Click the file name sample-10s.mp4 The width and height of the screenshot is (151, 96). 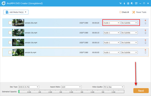pos(31,43)
